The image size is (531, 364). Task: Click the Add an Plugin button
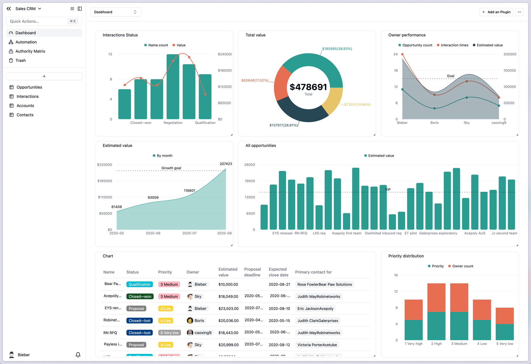pos(496,12)
